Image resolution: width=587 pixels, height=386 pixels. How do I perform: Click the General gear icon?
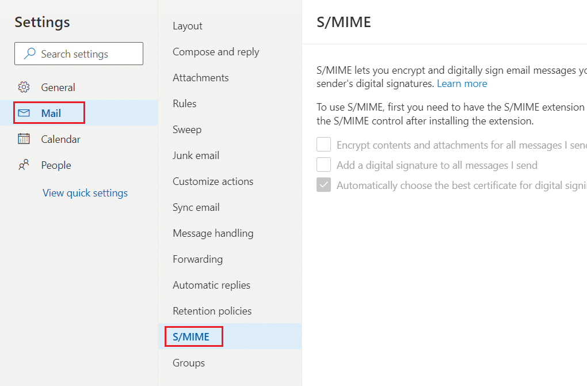[24, 88]
